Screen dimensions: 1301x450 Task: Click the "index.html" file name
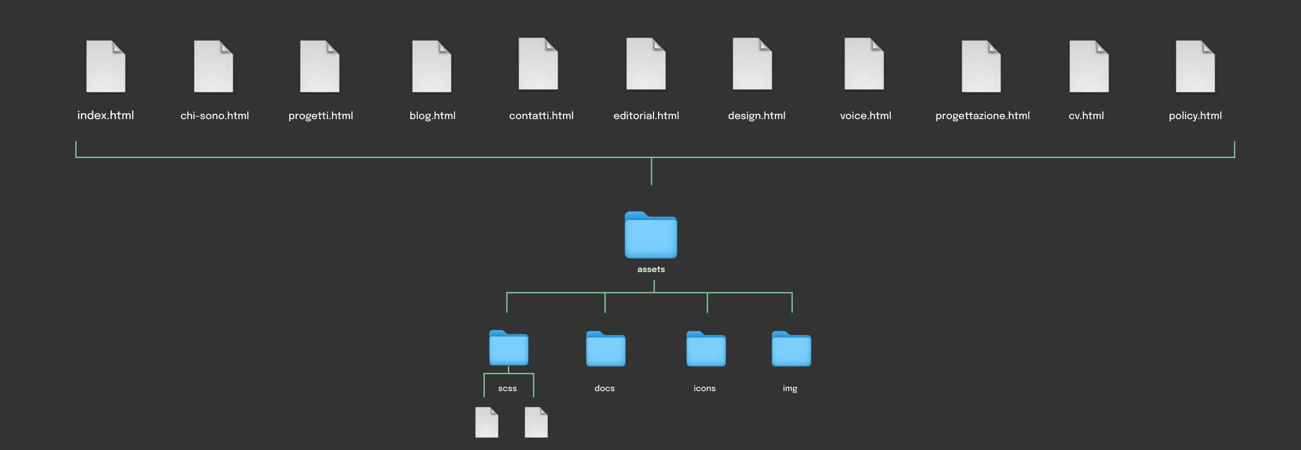106,115
